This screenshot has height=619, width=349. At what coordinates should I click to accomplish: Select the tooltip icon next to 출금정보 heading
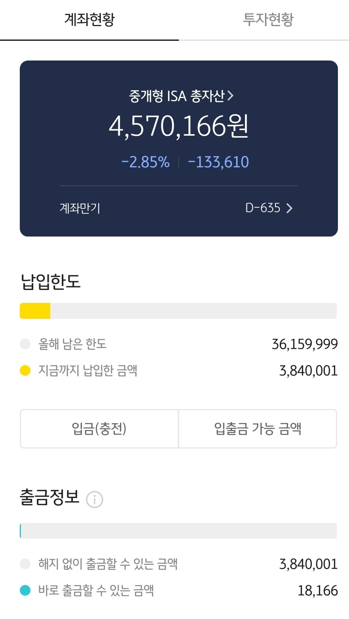[x=95, y=500]
